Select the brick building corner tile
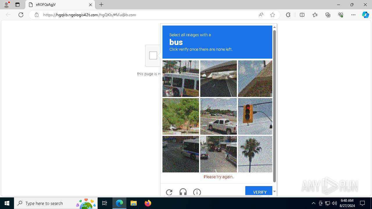Image resolution: width=372 pixels, height=209 pixels. pyautogui.click(x=255, y=79)
